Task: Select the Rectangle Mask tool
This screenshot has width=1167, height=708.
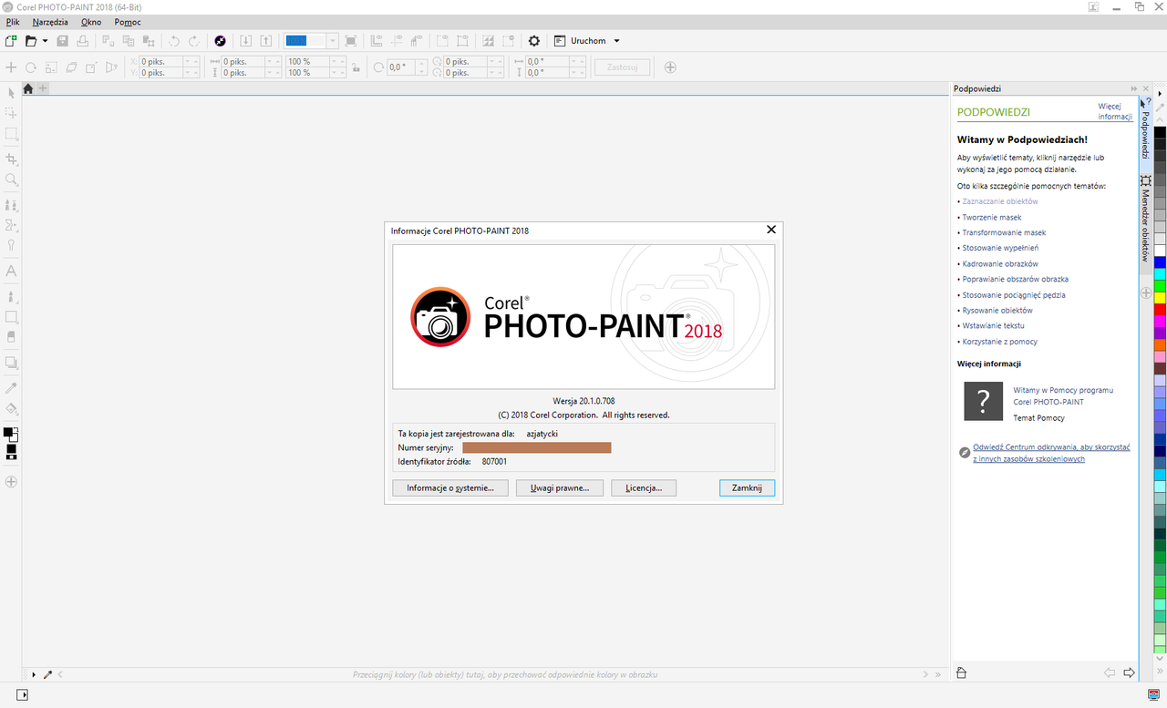Action: [x=12, y=134]
